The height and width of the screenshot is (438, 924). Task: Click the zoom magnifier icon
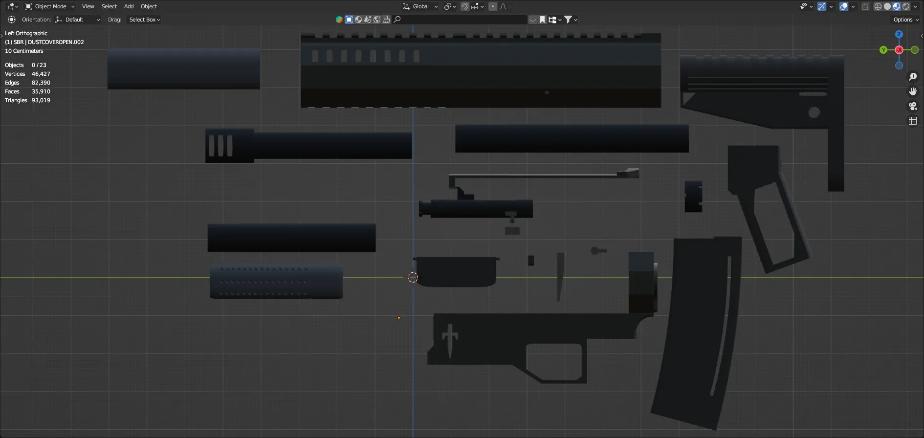tap(913, 77)
